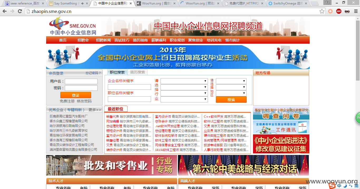Open 调查问卷 banner image

click(x=281, y=113)
